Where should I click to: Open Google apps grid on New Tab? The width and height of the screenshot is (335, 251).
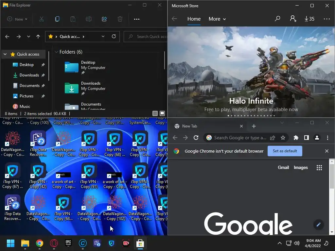click(x=319, y=168)
